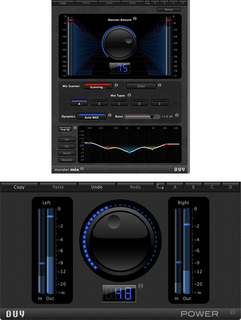Select preset slot B in Monster Mix toolbar
This screenshot has width=241, height=320.
pos(165,3)
